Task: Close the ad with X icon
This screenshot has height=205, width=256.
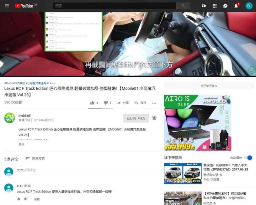Action: coord(229,96)
